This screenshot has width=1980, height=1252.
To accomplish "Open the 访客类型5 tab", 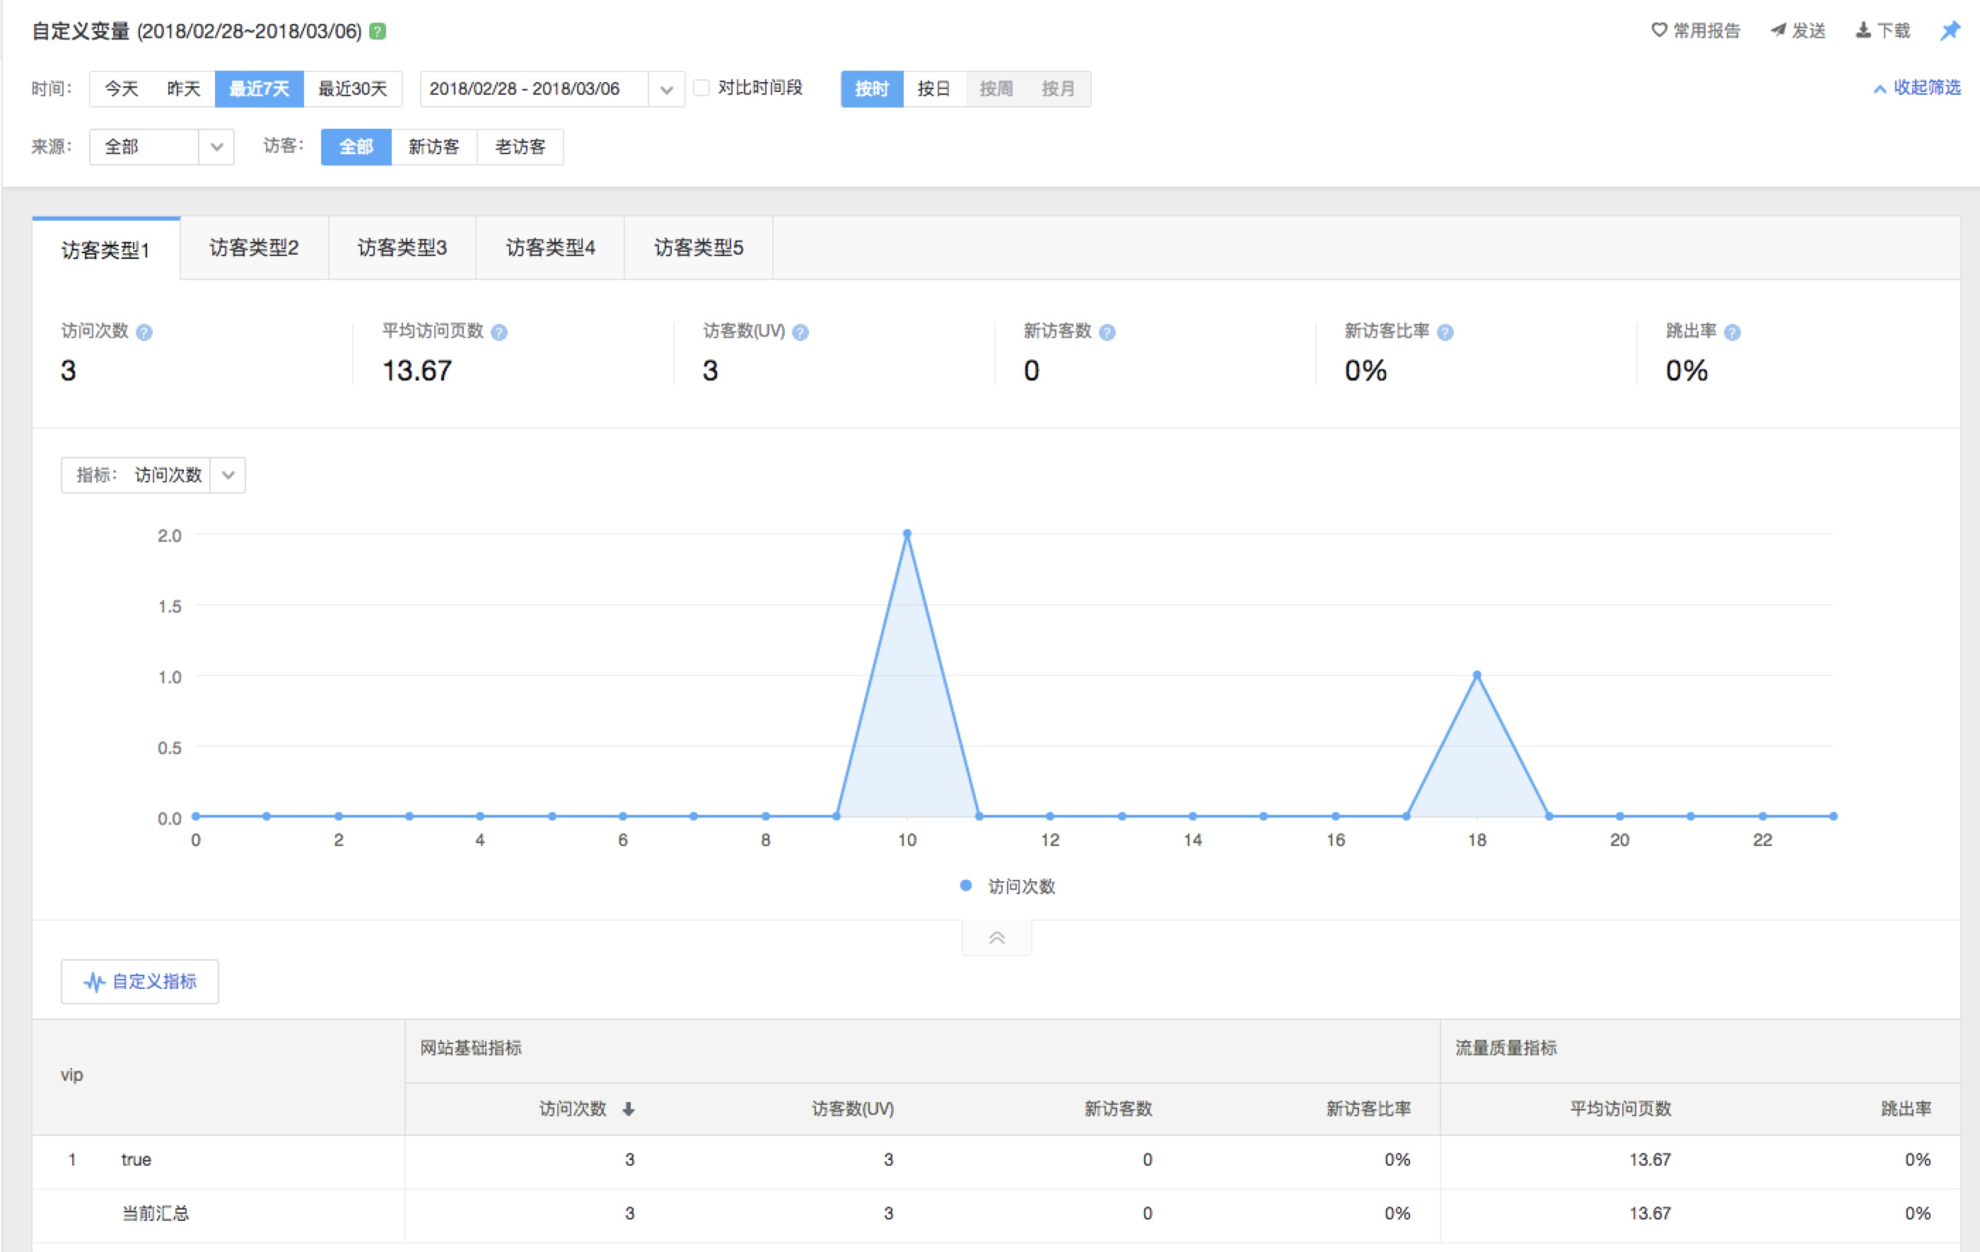I will click(x=698, y=248).
